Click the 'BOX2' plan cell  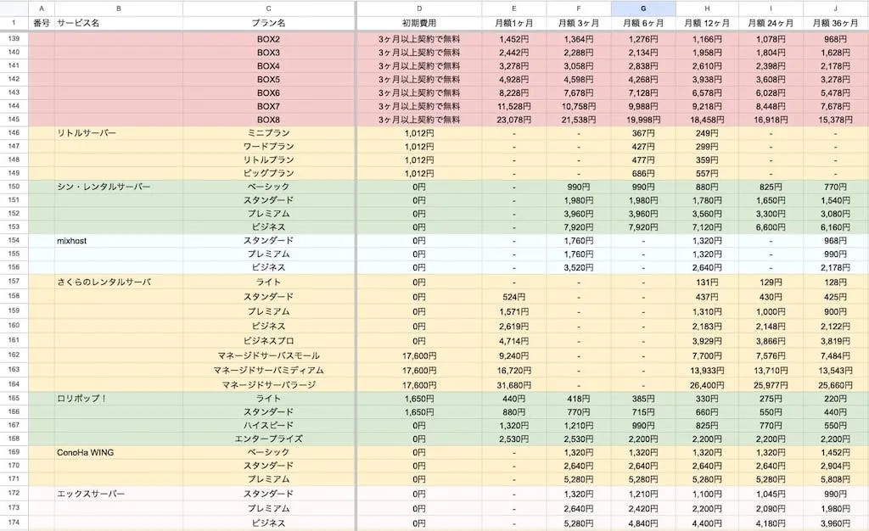[x=268, y=39]
